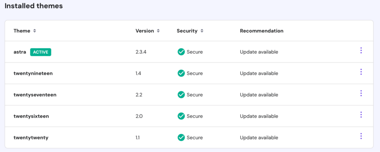Click Update available for twentysixteen theme
Viewport: 380px width, 152px height.
tap(259, 116)
